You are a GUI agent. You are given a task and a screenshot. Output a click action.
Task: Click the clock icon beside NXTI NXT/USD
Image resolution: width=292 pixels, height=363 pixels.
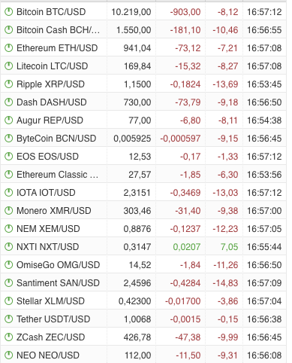(9, 247)
